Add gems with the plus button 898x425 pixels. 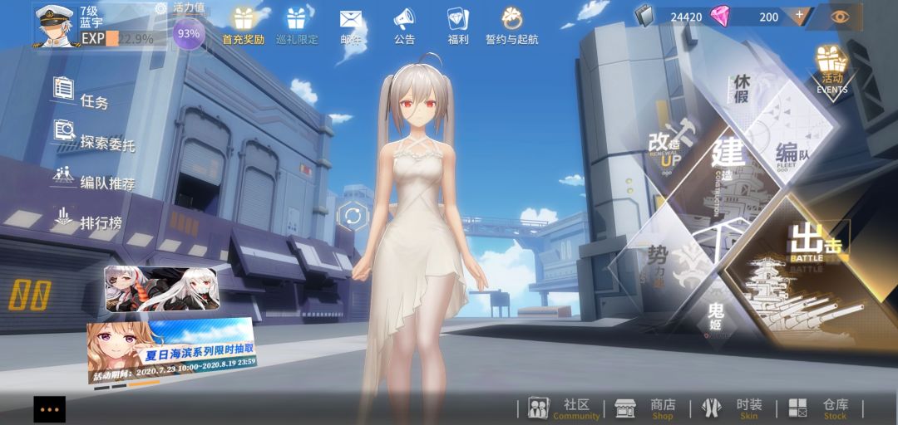800,16
